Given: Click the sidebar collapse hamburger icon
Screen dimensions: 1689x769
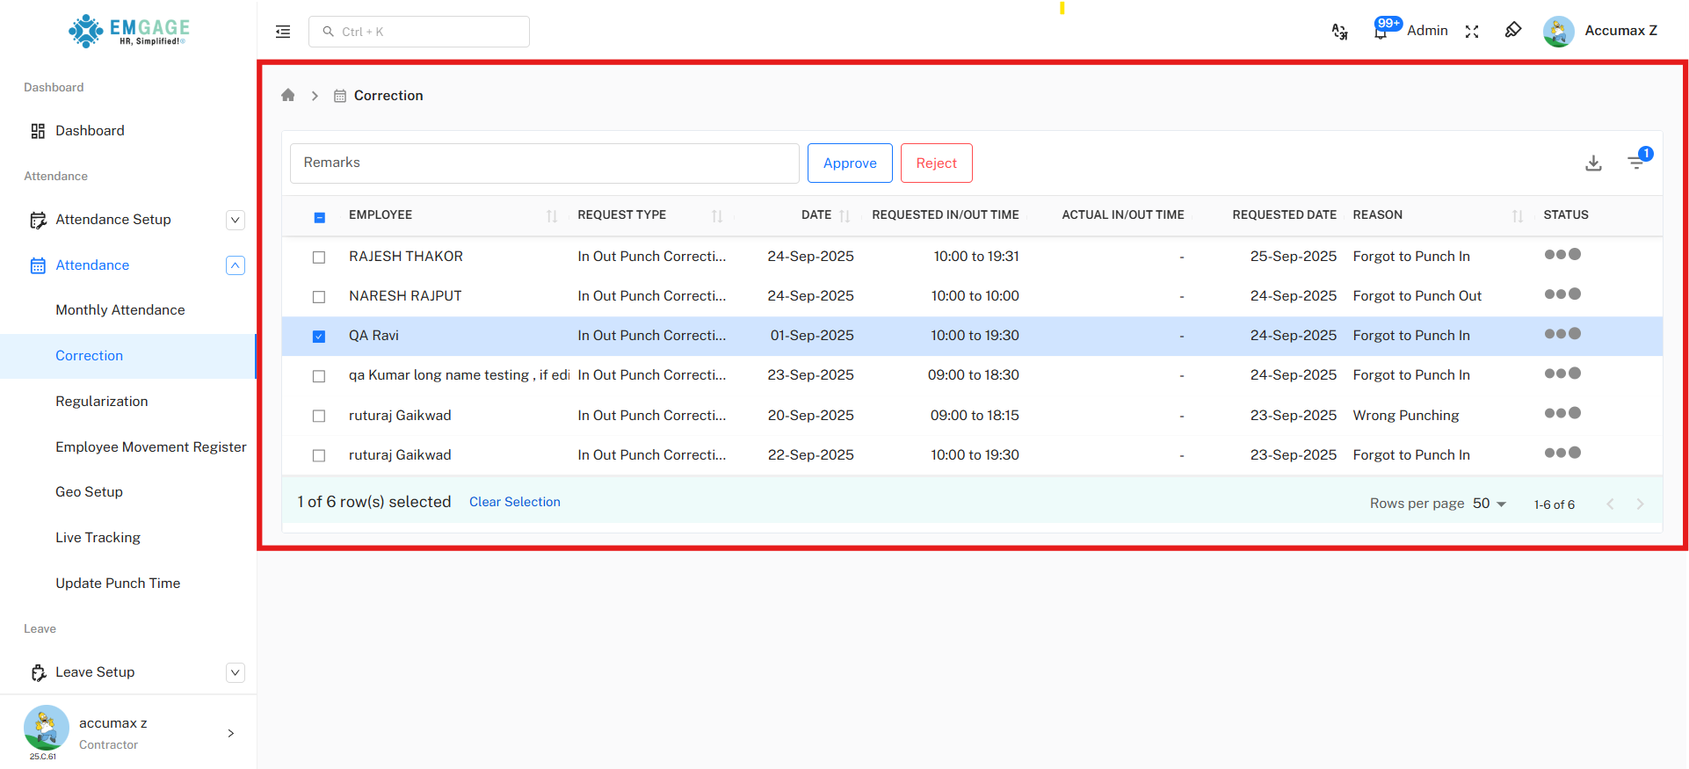Looking at the screenshot, I should click(283, 32).
